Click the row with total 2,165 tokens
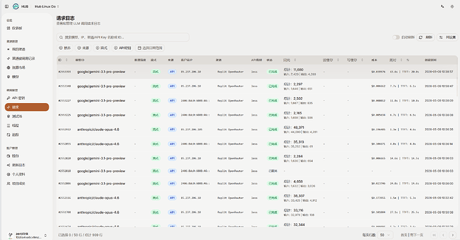Image resolution: width=460 pixels, height=240 pixels. [x=257, y=115]
